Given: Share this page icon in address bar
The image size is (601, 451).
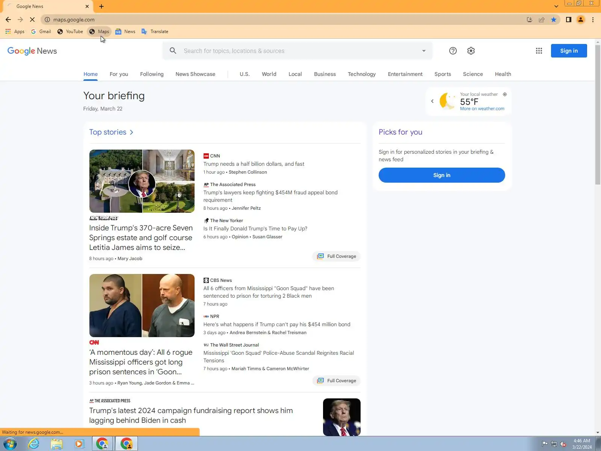Looking at the screenshot, I should (x=542, y=20).
